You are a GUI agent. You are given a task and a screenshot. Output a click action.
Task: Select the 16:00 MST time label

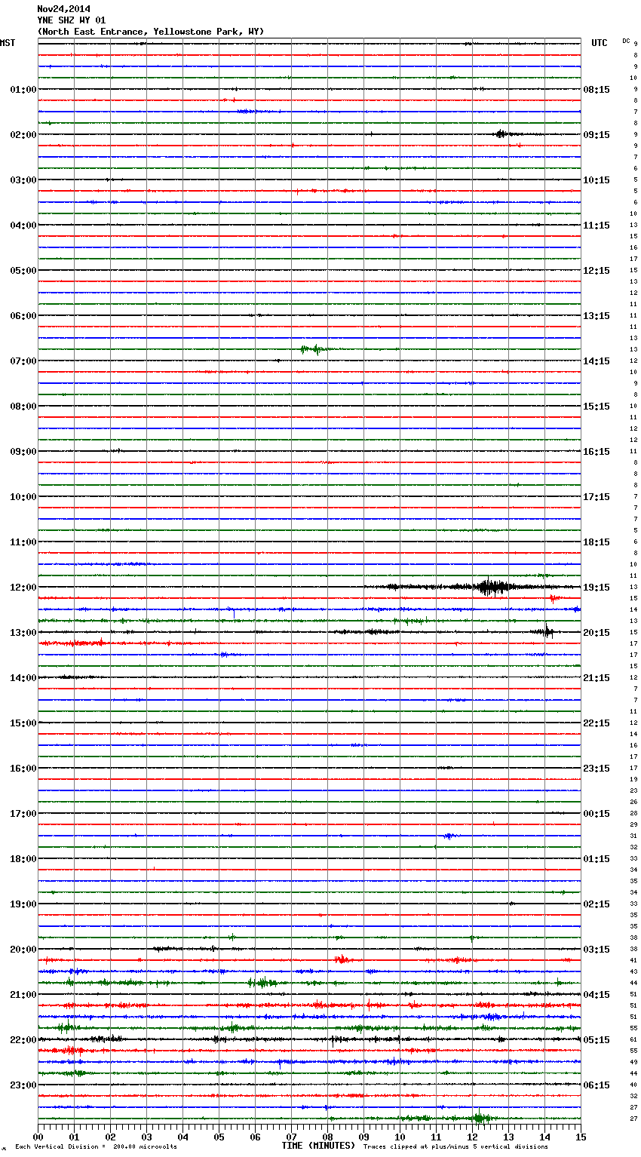tap(23, 769)
